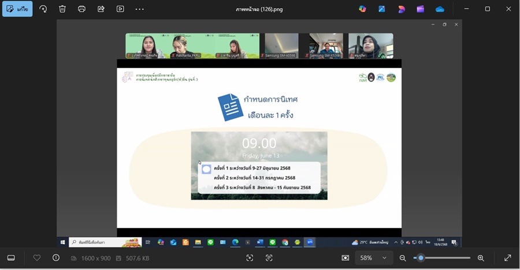Click the แก้ไข edit image button

click(x=17, y=9)
